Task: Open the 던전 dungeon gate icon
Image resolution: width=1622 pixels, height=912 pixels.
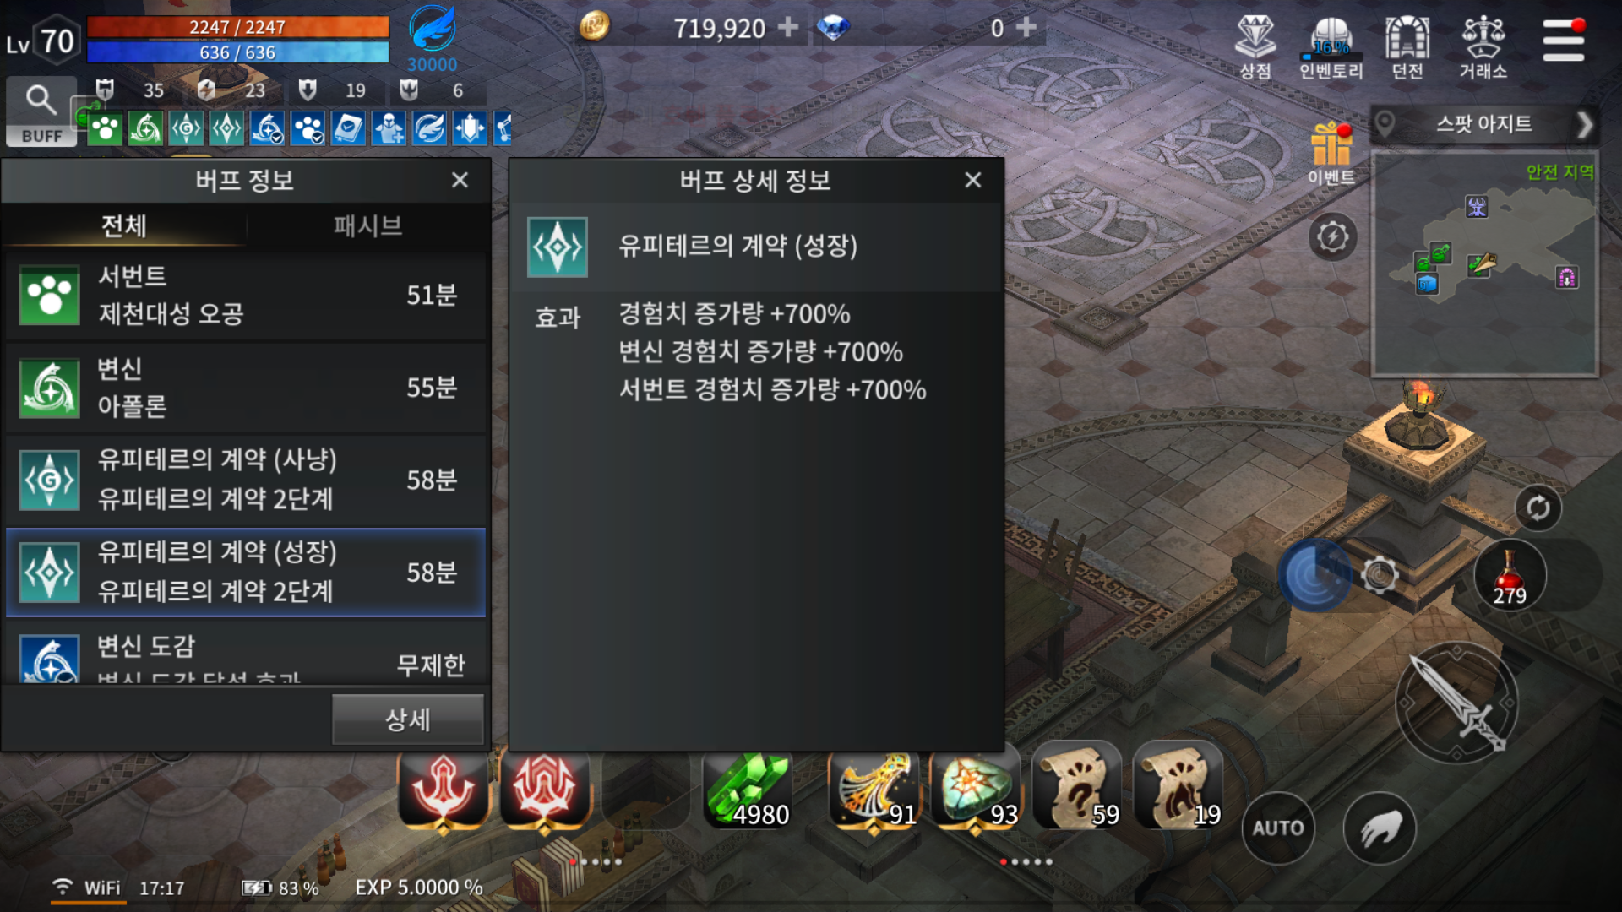Action: click(1407, 47)
